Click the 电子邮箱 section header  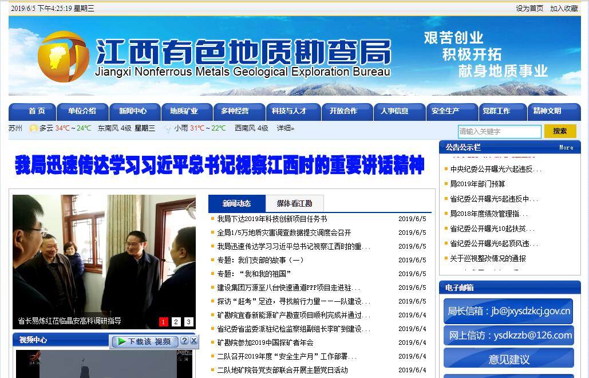click(x=510, y=288)
